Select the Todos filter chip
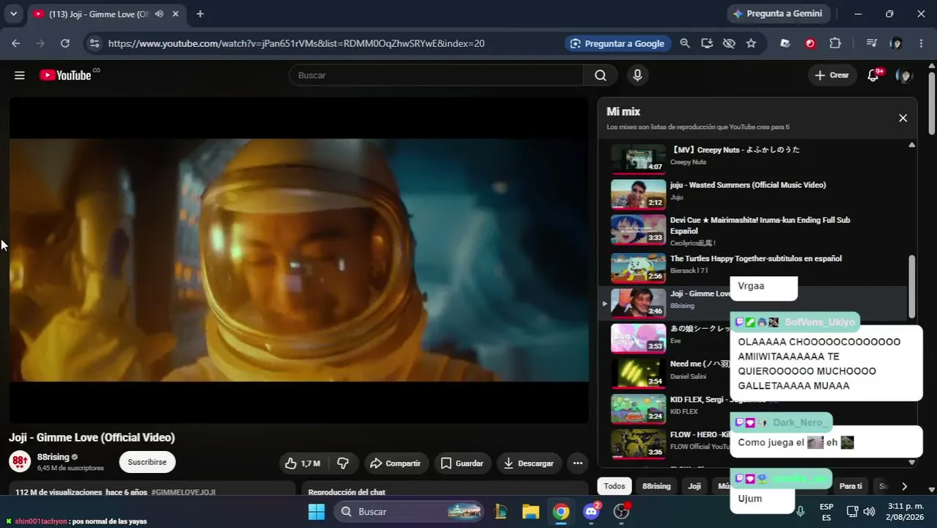The image size is (937, 528). click(614, 486)
